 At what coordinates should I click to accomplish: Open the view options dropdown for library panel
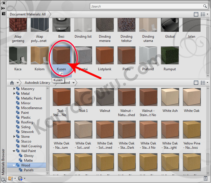click(x=204, y=83)
